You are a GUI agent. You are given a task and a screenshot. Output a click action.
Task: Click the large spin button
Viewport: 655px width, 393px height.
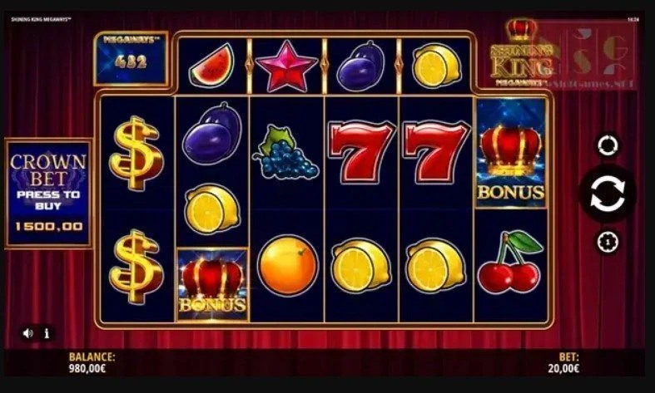pos(608,194)
